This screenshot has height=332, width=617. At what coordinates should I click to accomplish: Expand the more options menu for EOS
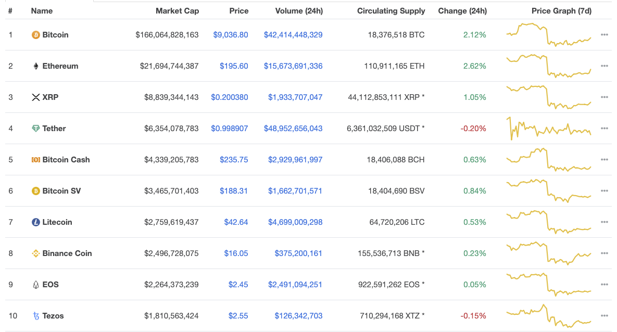(604, 285)
